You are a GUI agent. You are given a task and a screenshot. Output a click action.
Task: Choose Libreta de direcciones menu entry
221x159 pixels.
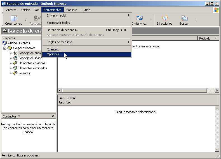87,30
